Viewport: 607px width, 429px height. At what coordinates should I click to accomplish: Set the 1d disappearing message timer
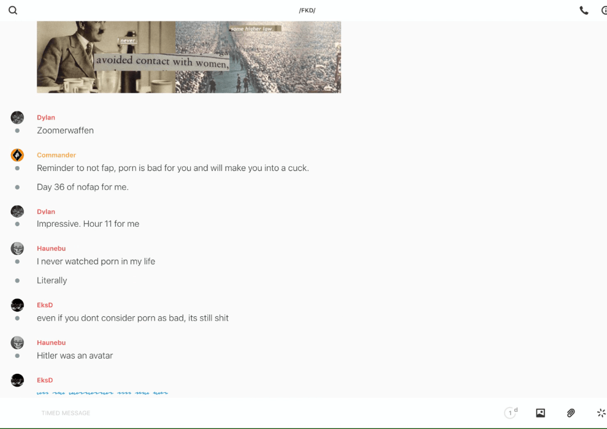click(511, 412)
